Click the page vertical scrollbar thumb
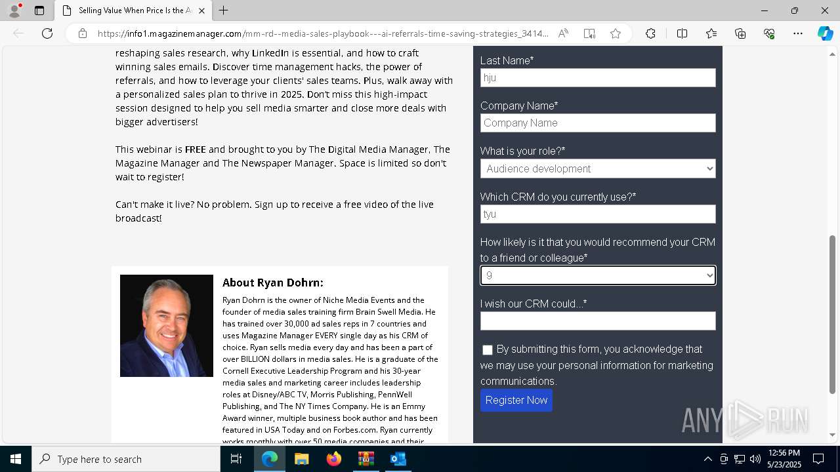The width and height of the screenshot is (840, 472). coord(833,315)
